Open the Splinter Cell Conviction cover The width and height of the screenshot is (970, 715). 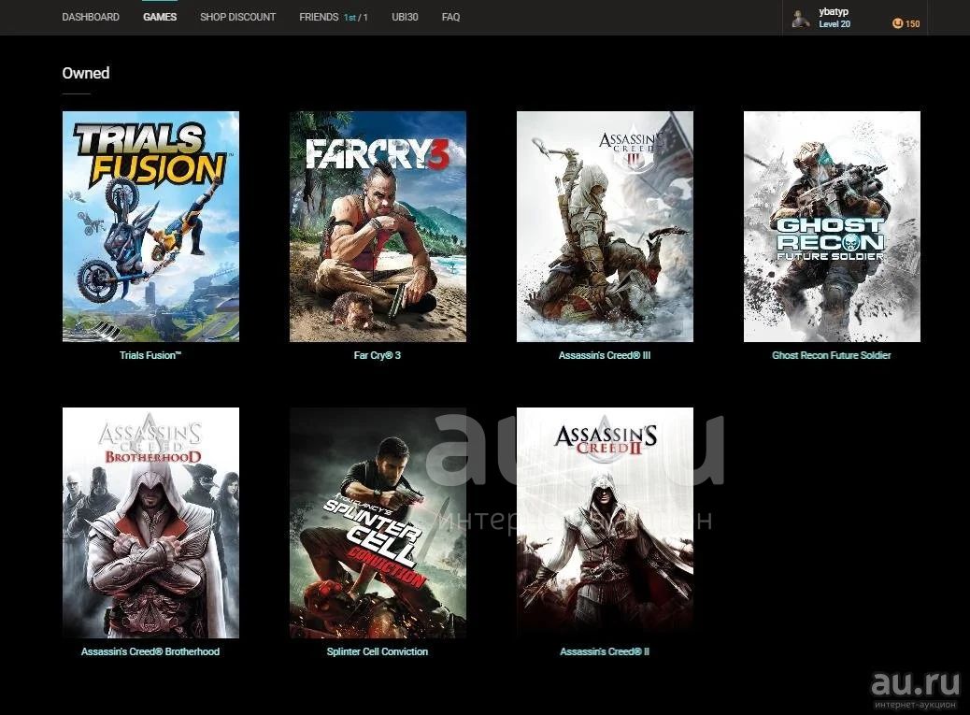pos(378,522)
